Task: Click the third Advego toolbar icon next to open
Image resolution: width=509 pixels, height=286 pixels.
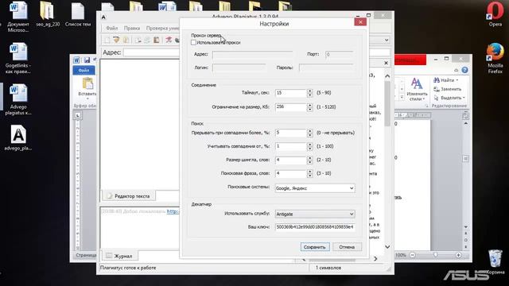Action: pos(126,41)
